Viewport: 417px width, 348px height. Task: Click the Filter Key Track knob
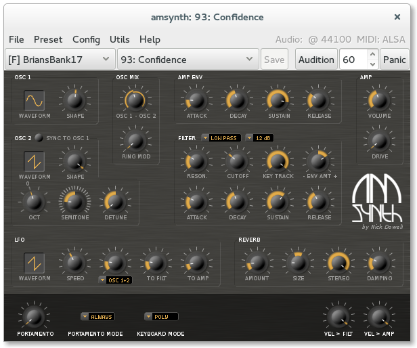pos(278,161)
